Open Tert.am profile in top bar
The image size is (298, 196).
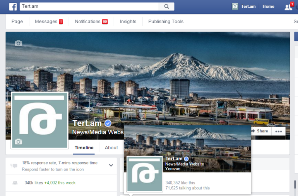(244, 7)
